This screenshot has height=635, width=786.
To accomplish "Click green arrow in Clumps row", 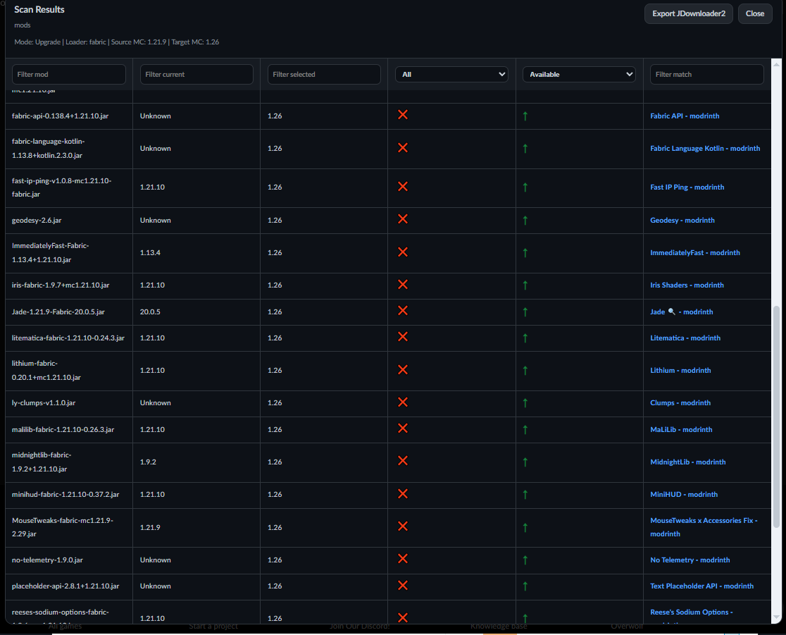I will 525,402.
